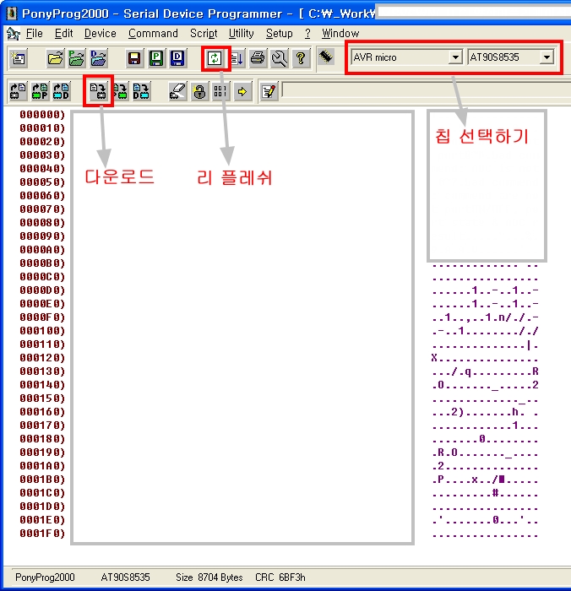Click address row 0001B0)
Viewport: 571px width, 591px height.
tap(42, 479)
